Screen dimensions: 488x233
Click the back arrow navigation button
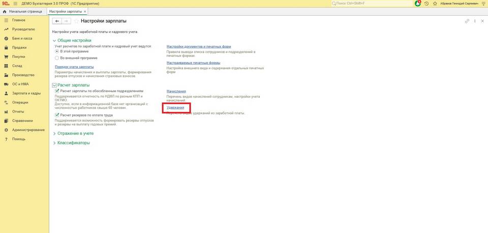(57, 21)
